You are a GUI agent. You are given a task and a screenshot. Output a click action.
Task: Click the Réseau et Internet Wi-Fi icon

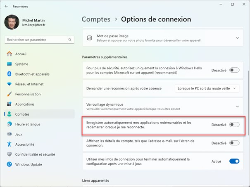pyautogui.click(x=9, y=84)
